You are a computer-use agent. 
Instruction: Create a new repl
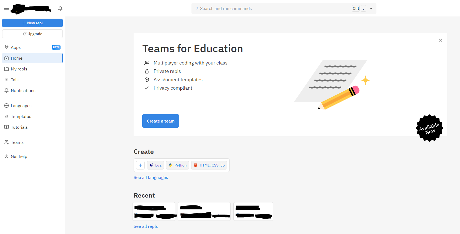32,23
